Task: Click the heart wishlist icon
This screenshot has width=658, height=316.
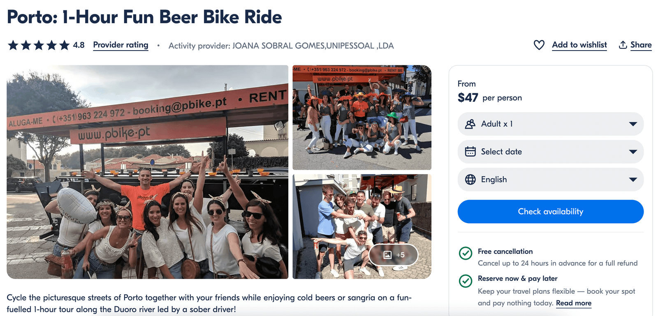Action: click(x=539, y=45)
